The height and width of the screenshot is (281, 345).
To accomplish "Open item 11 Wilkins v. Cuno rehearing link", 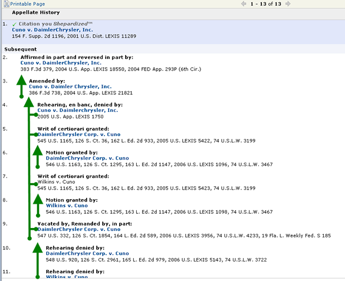I will tap(67, 277).
